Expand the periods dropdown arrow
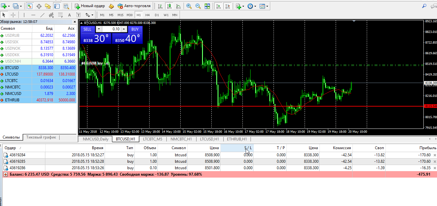Screen dimensions: 437x206 coord(255,6)
